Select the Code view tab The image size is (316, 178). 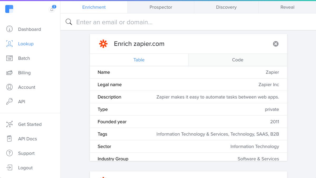[238, 60]
